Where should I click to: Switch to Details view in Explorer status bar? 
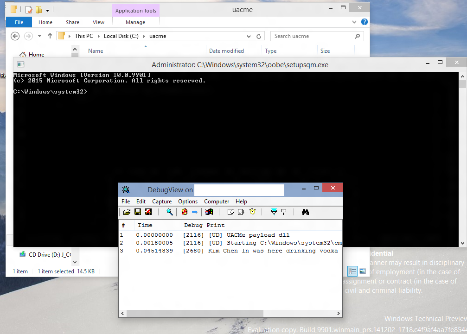[x=352, y=271]
